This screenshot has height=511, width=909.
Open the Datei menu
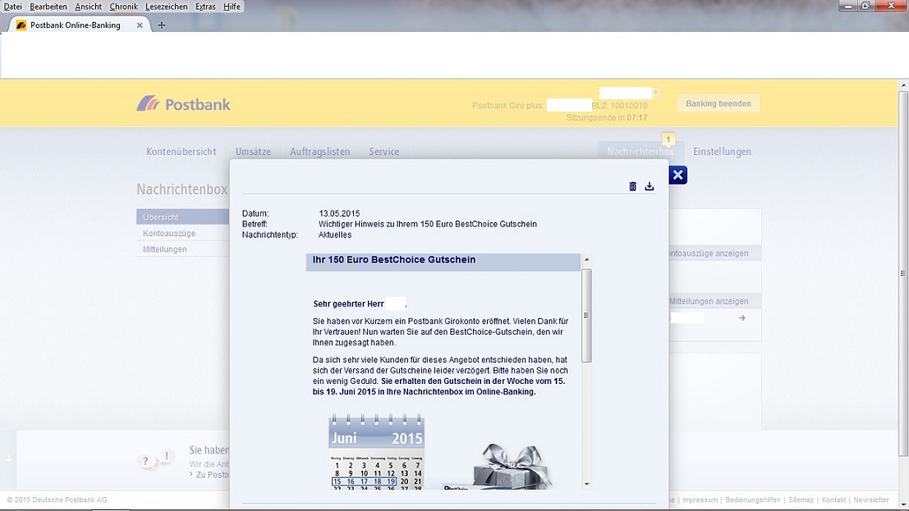pyautogui.click(x=13, y=7)
